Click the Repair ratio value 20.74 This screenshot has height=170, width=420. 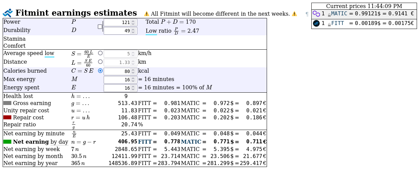click(129, 124)
